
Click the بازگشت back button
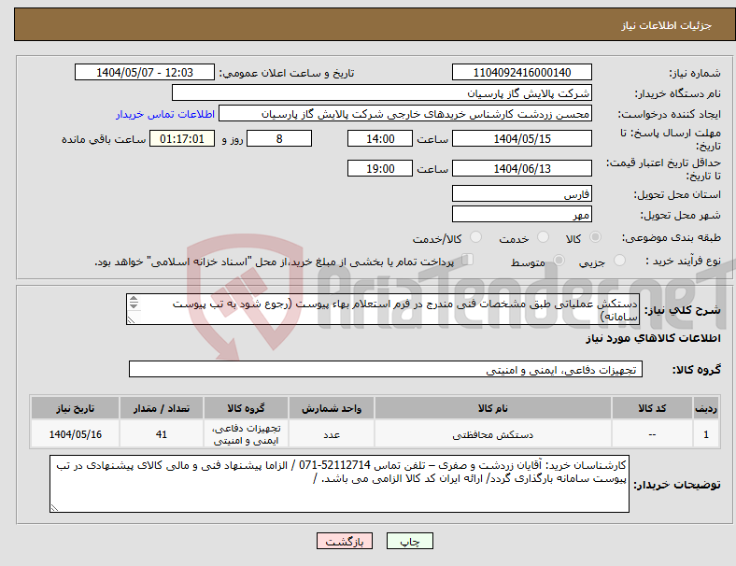[x=345, y=541]
